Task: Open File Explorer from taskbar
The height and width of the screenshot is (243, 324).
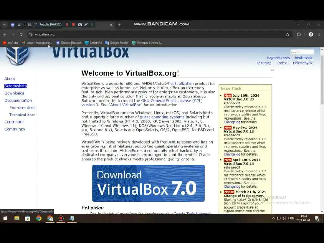Action: click(x=17, y=218)
